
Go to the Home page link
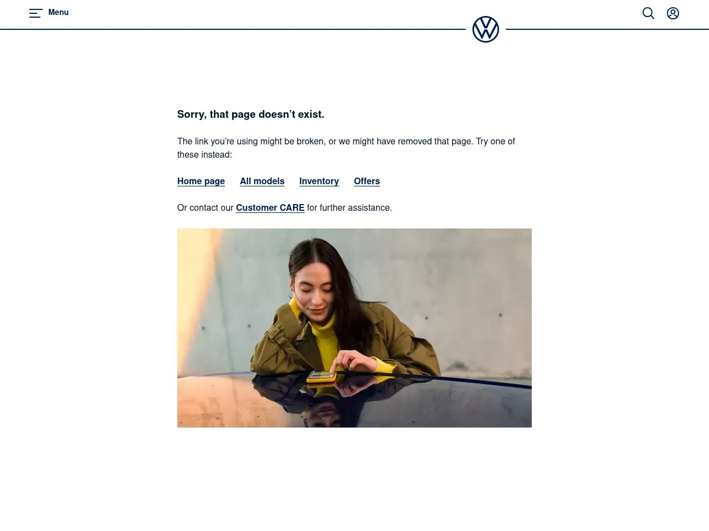(201, 181)
